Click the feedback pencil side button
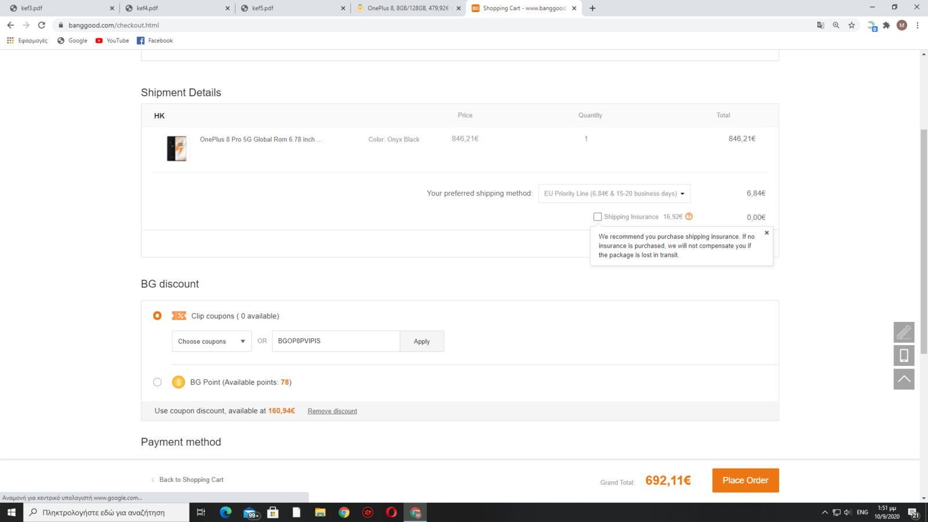 click(904, 332)
